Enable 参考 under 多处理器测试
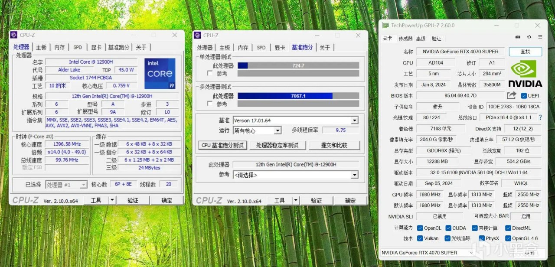This screenshot has width=555, height=267. [x=210, y=104]
